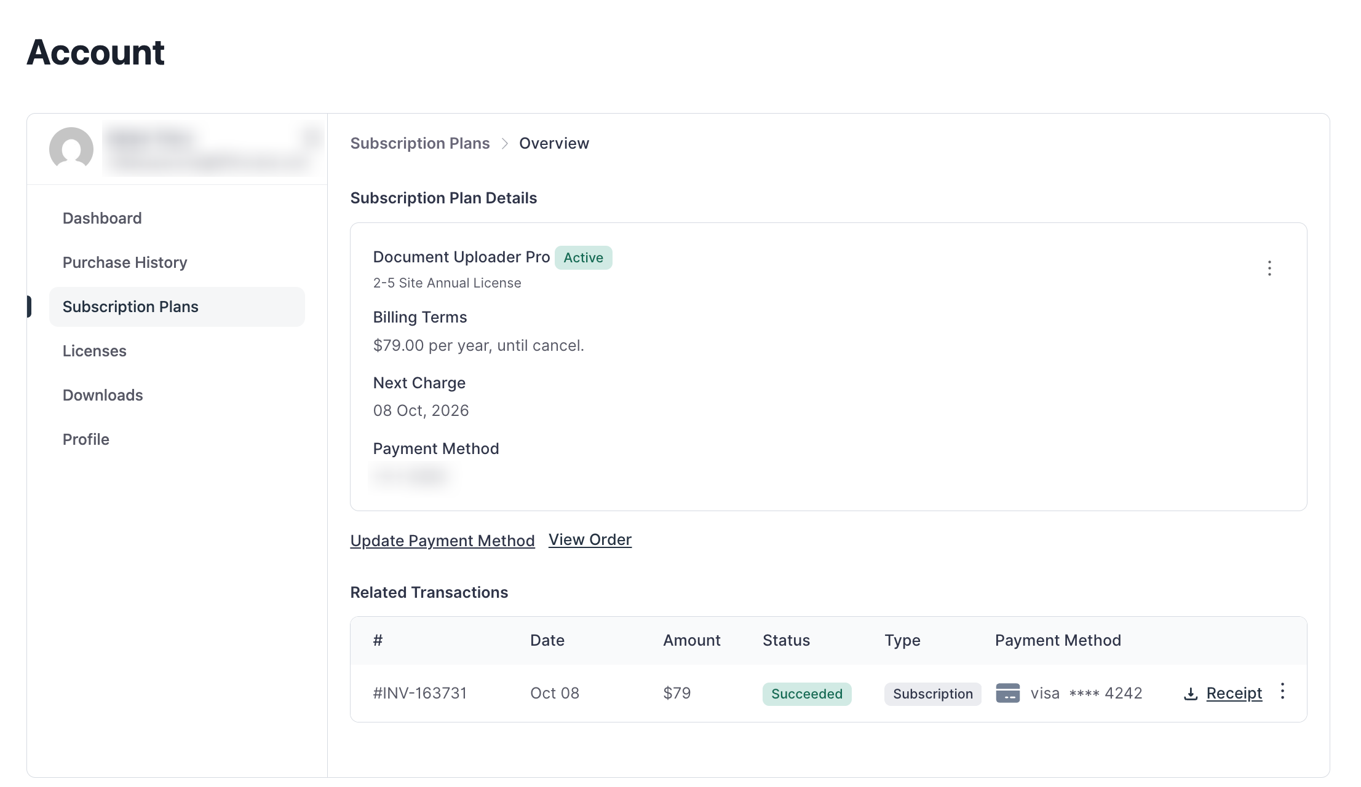
Task: Switch to Purchase History section
Action: (125, 262)
